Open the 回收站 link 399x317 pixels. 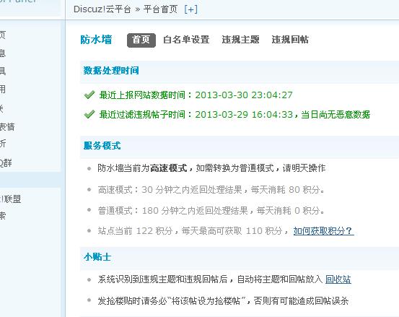tap(338, 279)
